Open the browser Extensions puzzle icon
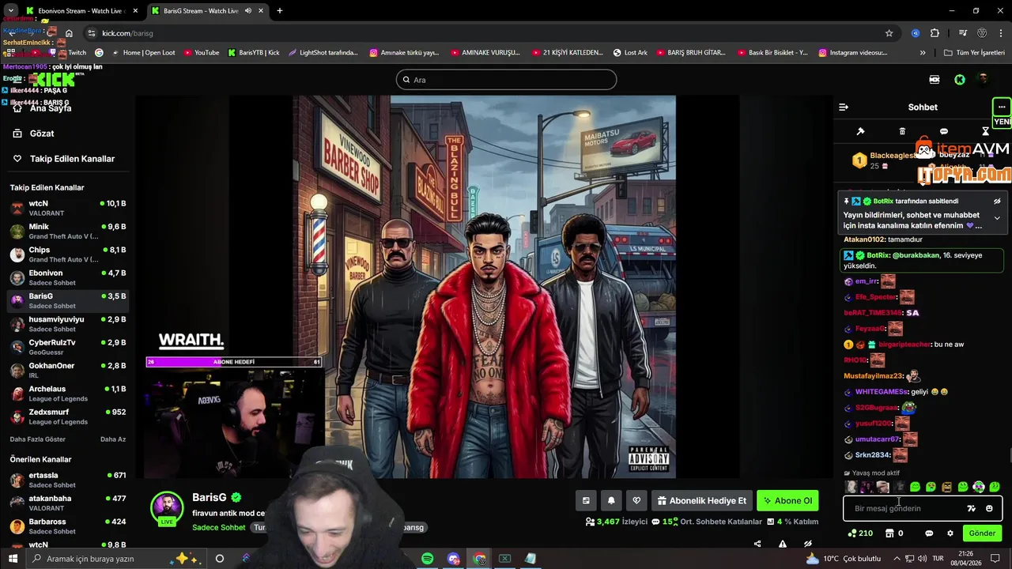This screenshot has height=569, width=1012. click(x=935, y=33)
